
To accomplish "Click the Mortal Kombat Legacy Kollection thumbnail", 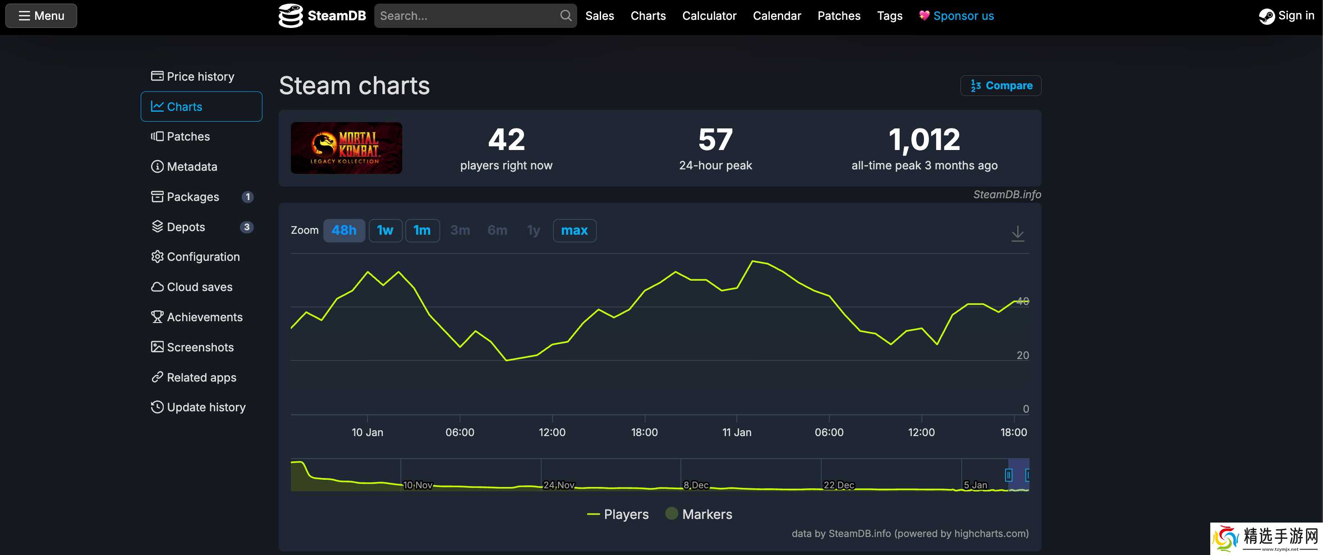I will click(346, 148).
